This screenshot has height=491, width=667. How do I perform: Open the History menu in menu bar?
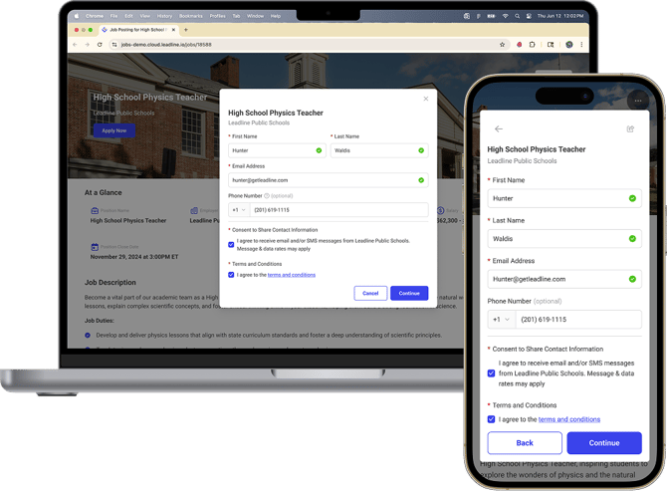[x=164, y=16]
